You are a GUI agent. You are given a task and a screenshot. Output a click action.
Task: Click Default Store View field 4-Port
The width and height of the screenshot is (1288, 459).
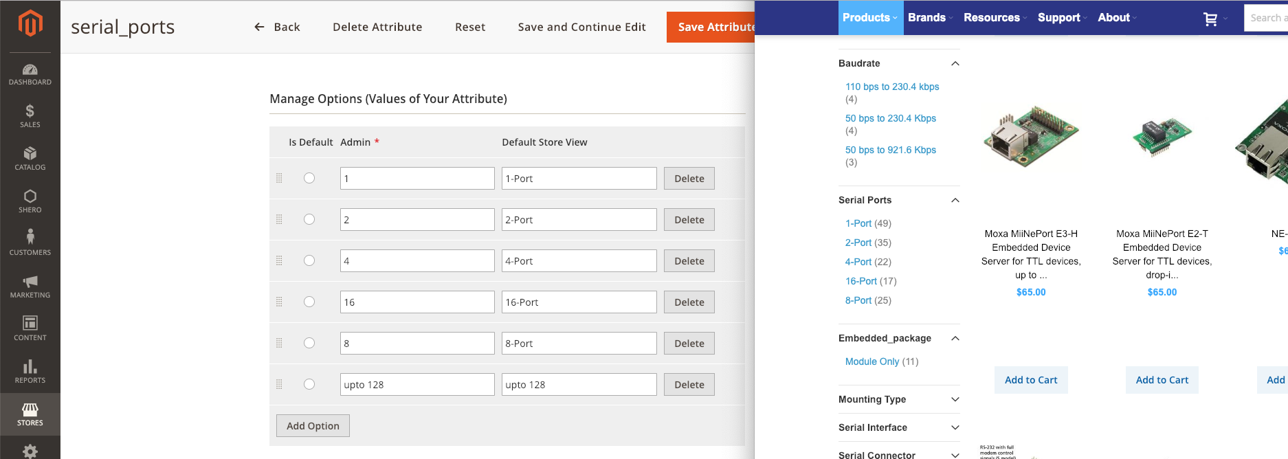[579, 260]
